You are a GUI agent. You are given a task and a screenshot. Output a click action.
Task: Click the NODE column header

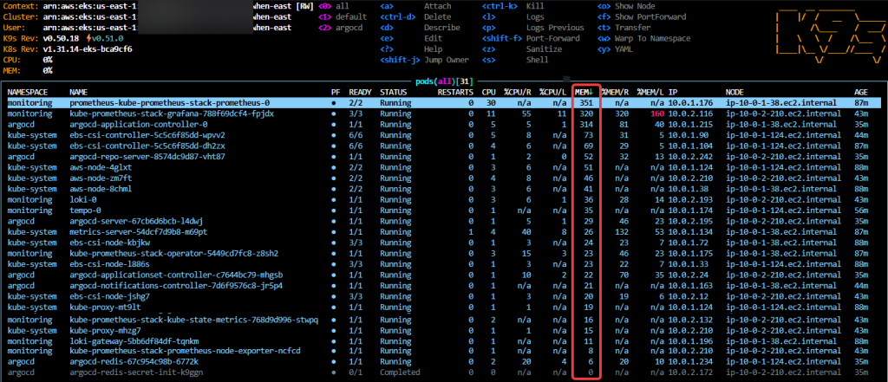tap(735, 92)
